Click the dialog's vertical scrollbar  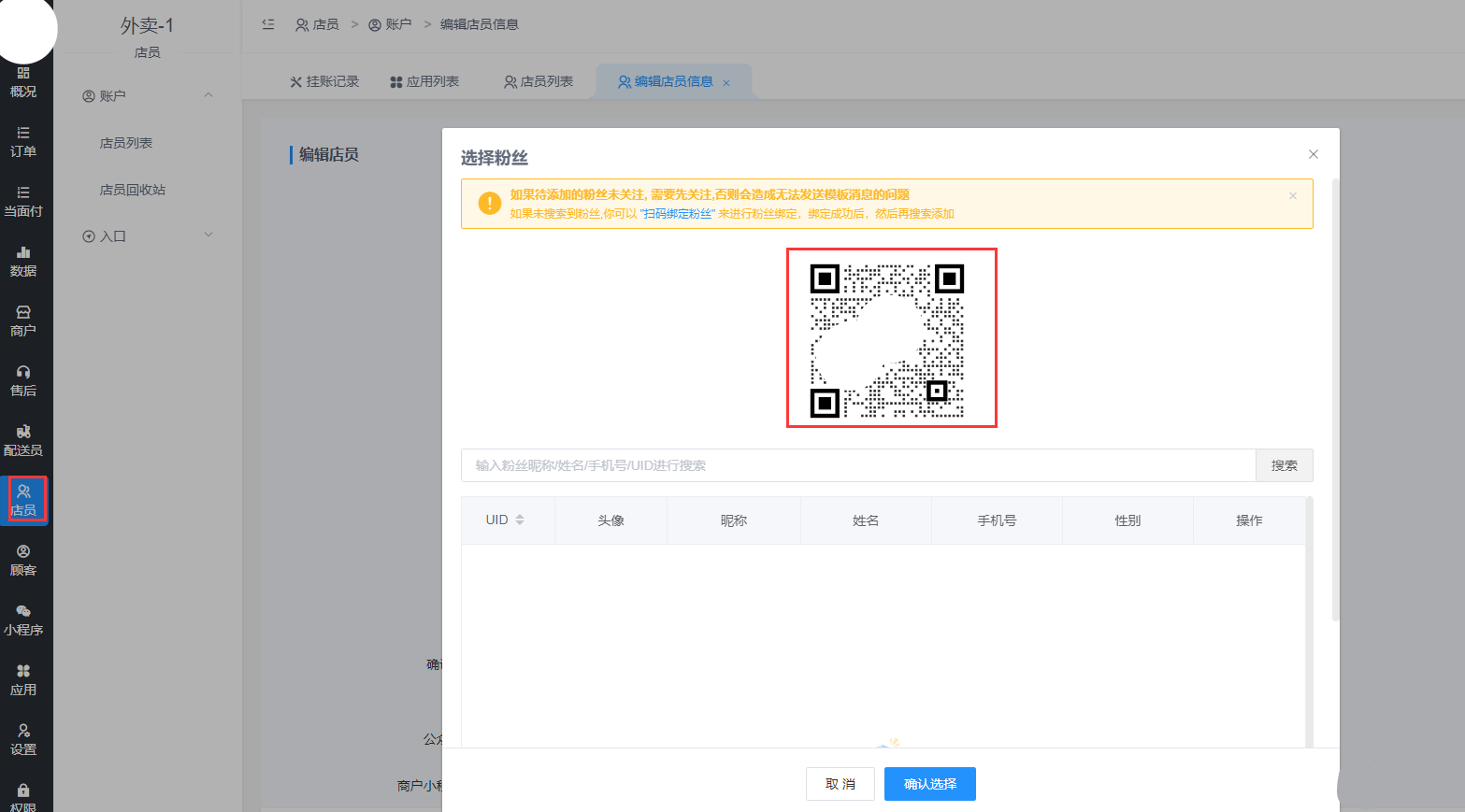coord(1335,400)
